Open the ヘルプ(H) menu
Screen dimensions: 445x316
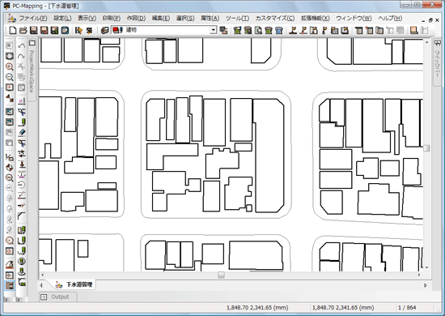[x=390, y=18]
